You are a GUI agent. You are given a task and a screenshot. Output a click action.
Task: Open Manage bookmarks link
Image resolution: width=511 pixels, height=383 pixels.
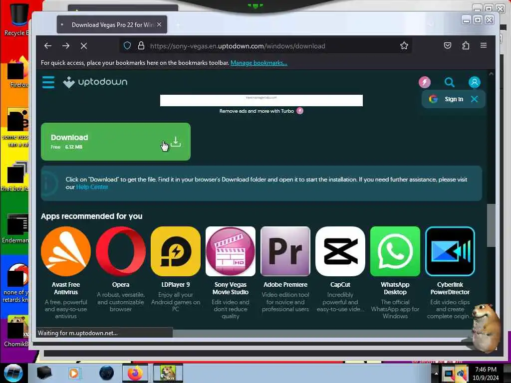coord(259,63)
